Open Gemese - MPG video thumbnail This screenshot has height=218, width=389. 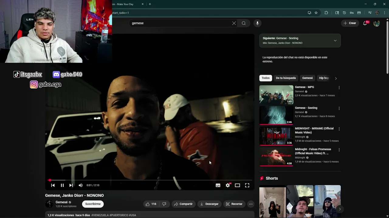[x=276, y=95]
